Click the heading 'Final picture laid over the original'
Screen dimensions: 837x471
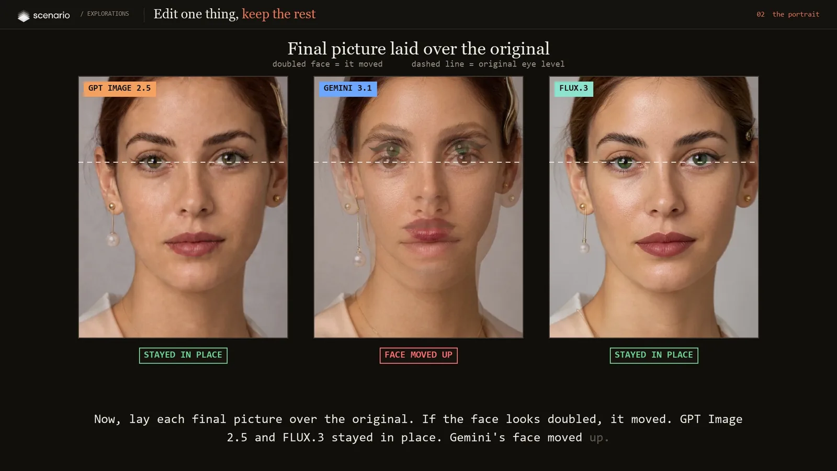pos(418,49)
